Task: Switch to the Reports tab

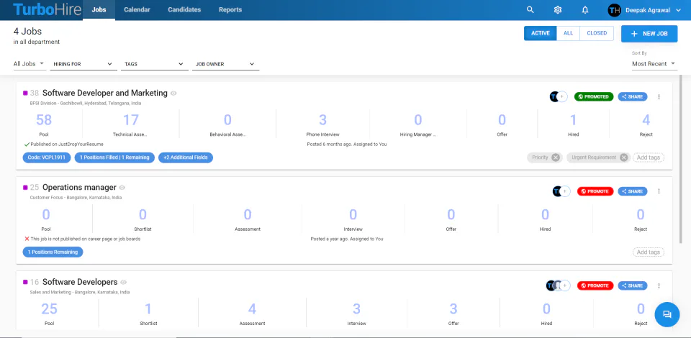Action: pos(230,9)
